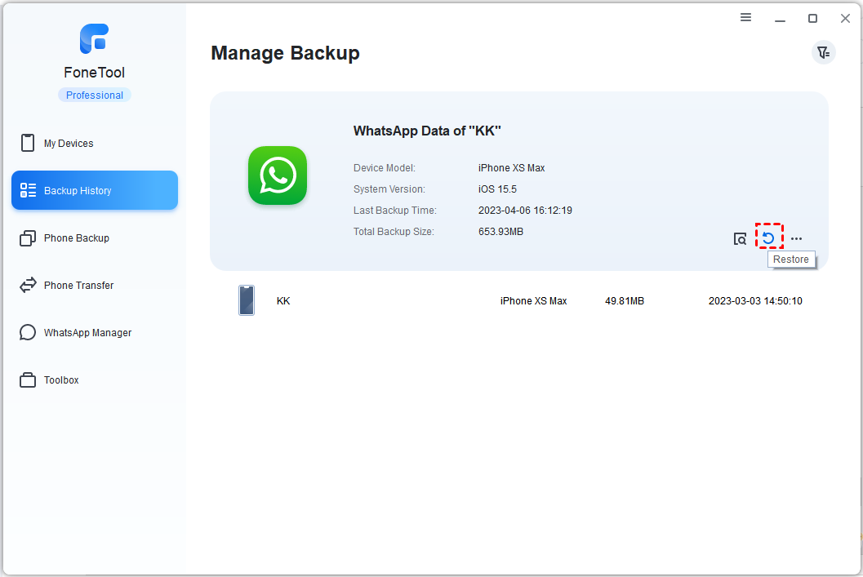Close the FoneTool window
Screen dimensions: 863x577
[845, 18]
